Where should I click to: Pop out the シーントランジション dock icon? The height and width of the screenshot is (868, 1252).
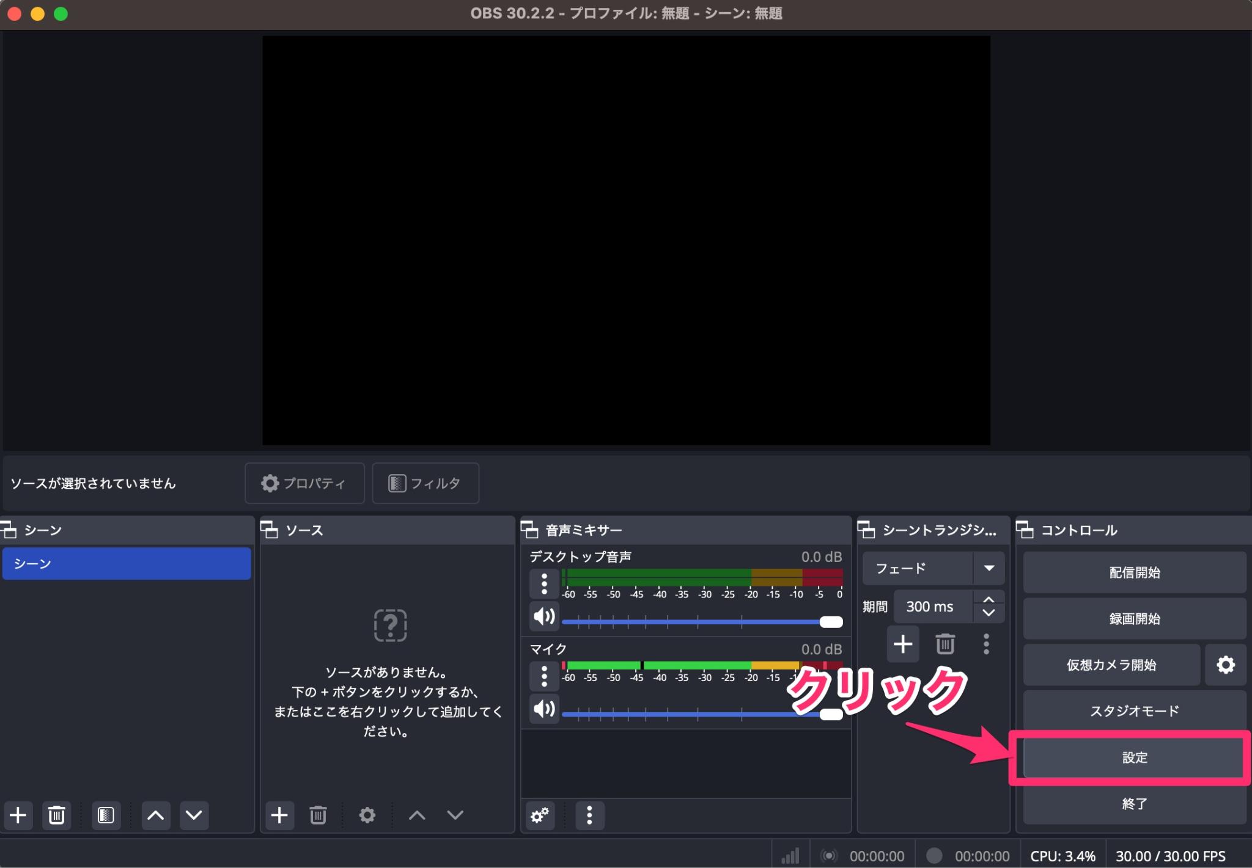click(x=866, y=530)
